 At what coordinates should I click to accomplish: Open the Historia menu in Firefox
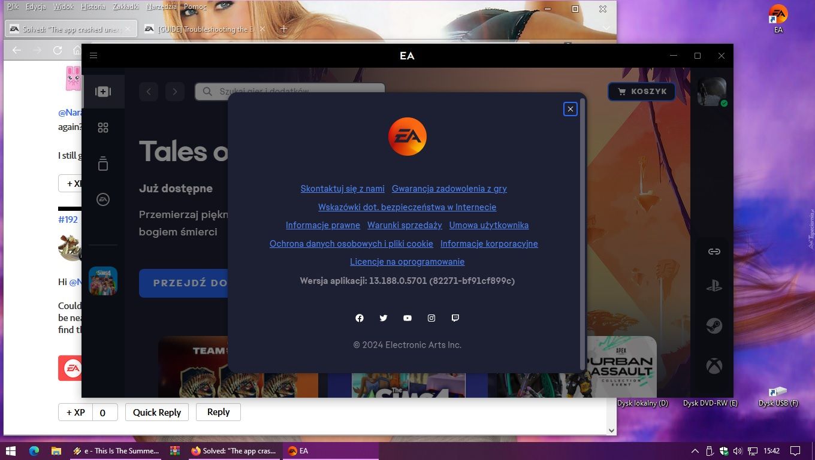click(x=93, y=7)
